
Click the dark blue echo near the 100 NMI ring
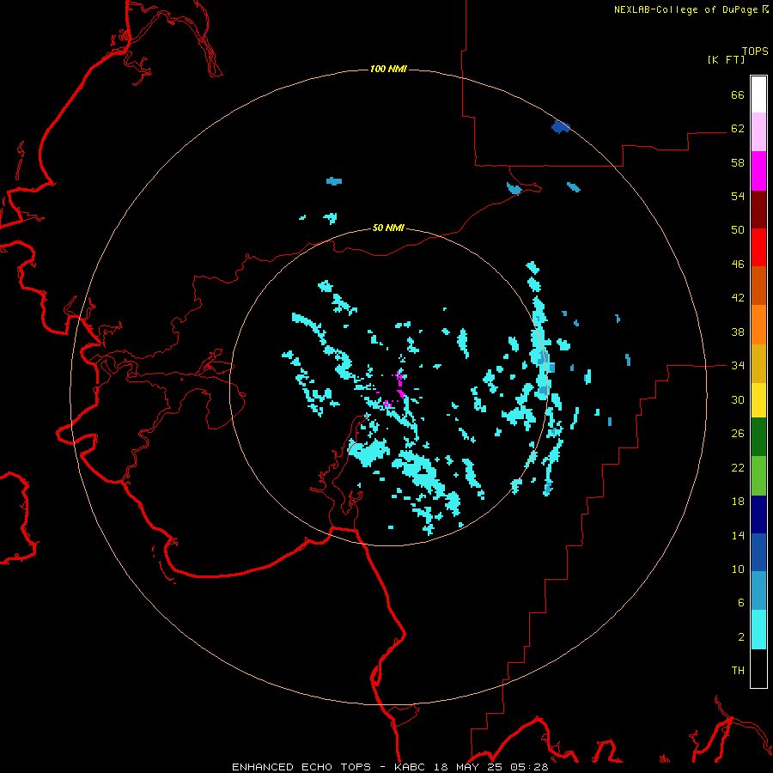tap(561, 127)
